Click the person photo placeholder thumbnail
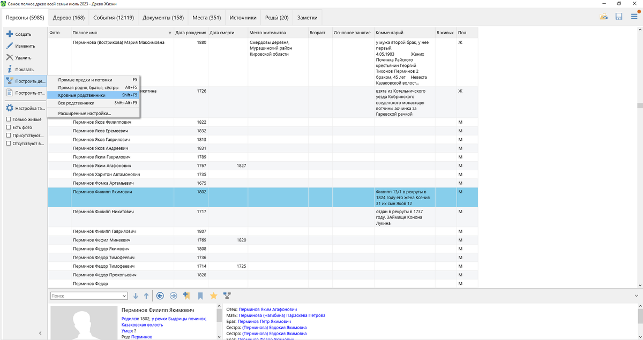This screenshot has width=643, height=340. click(84, 323)
